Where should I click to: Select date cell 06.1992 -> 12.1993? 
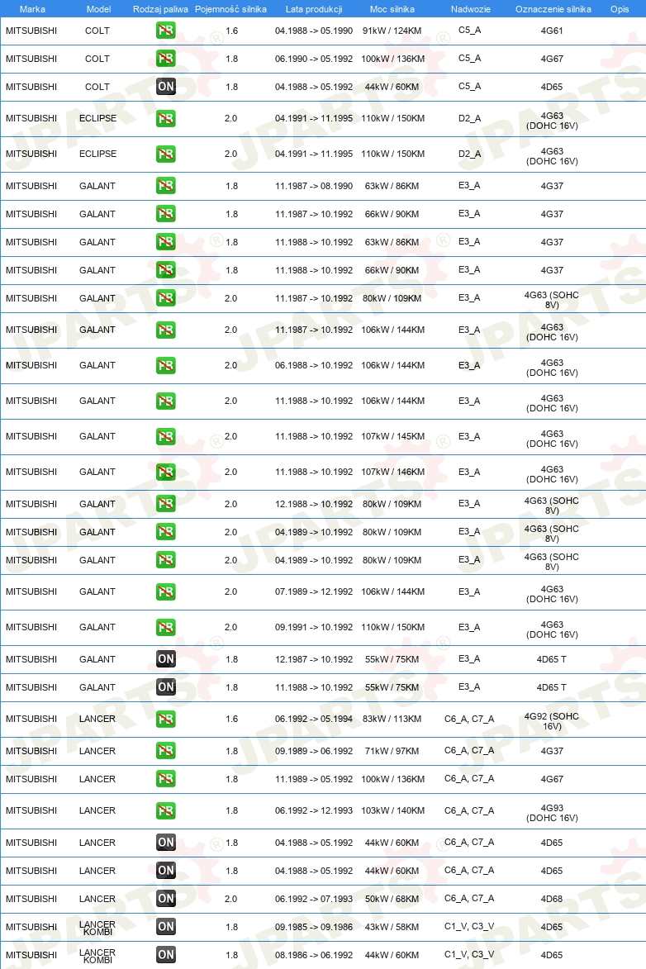click(314, 810)
